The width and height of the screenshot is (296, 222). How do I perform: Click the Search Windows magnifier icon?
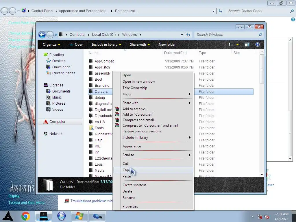(260, 35)
